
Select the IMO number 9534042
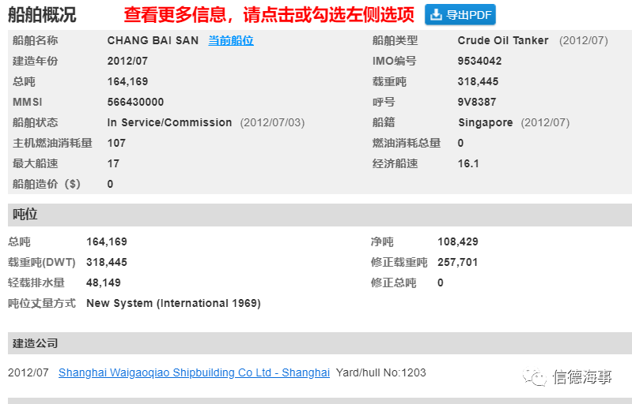click(479, 61)
